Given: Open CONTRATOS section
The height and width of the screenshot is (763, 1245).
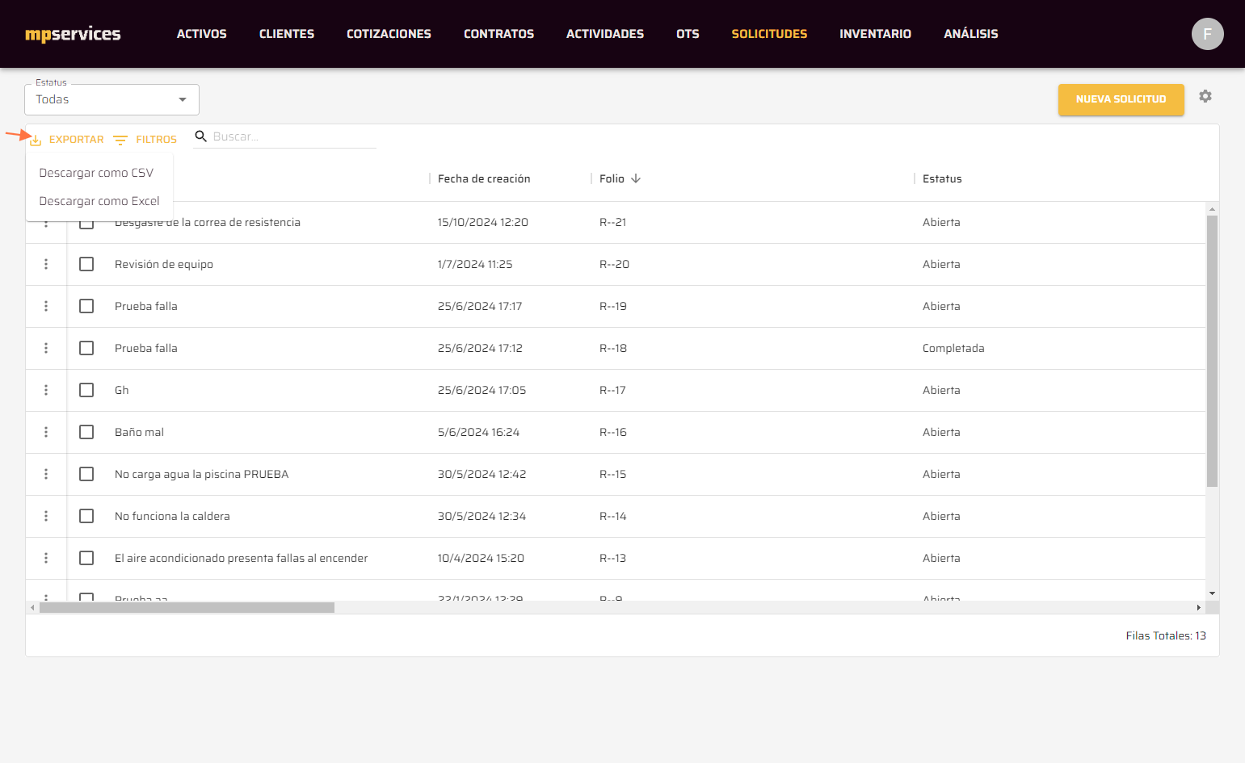Looking at the screenshot, I should click(498, 34).
